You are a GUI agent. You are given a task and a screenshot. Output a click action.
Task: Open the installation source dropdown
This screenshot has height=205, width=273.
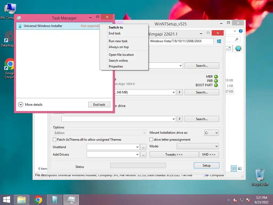click(x=166, y=66)
